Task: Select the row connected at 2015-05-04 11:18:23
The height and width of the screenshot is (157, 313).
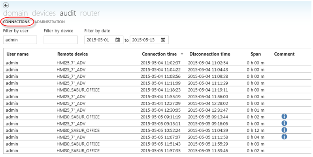Action: coord(157,90)
